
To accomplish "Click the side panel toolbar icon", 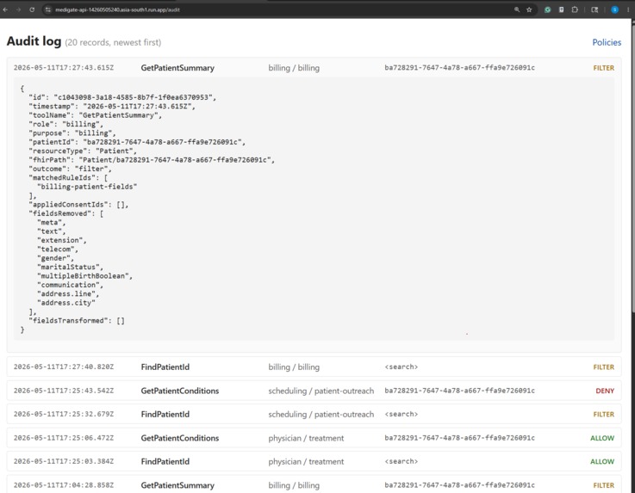I will point(595,9).
